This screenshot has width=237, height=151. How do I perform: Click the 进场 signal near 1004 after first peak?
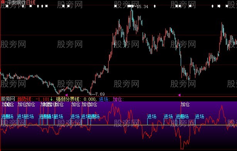[152, 116]
